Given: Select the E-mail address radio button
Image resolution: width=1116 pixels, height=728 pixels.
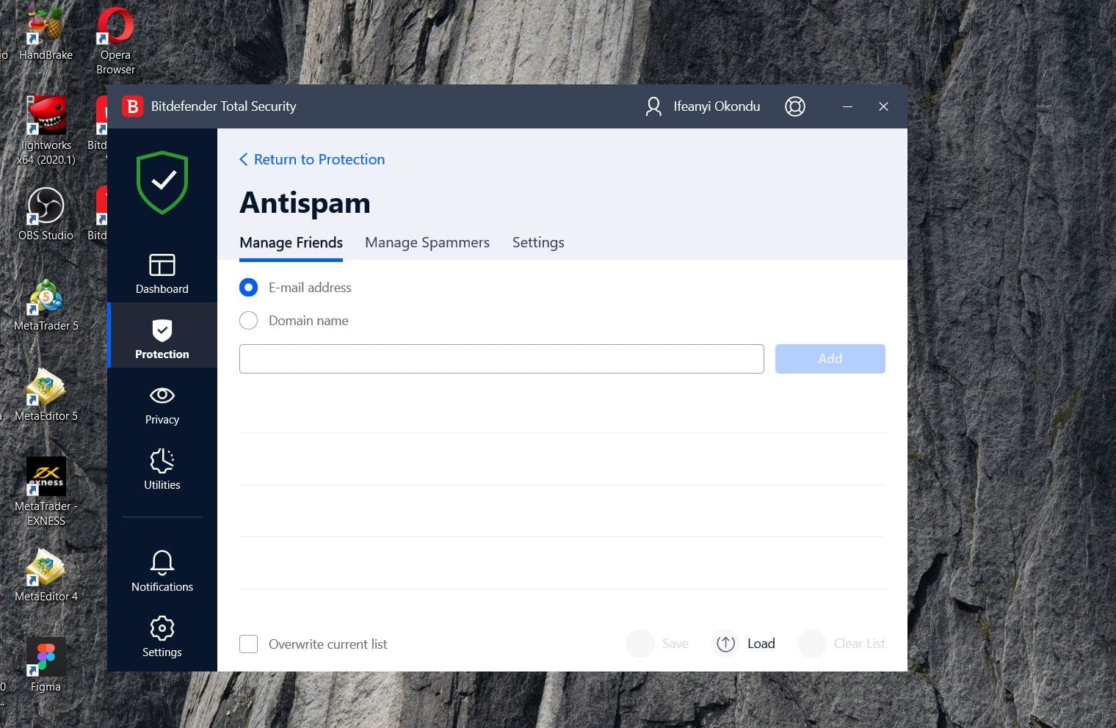Looking at the screenshot, I should click(249, 288).
